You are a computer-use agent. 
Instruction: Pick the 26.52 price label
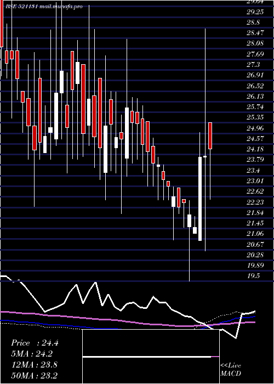(x=255, y=86)
